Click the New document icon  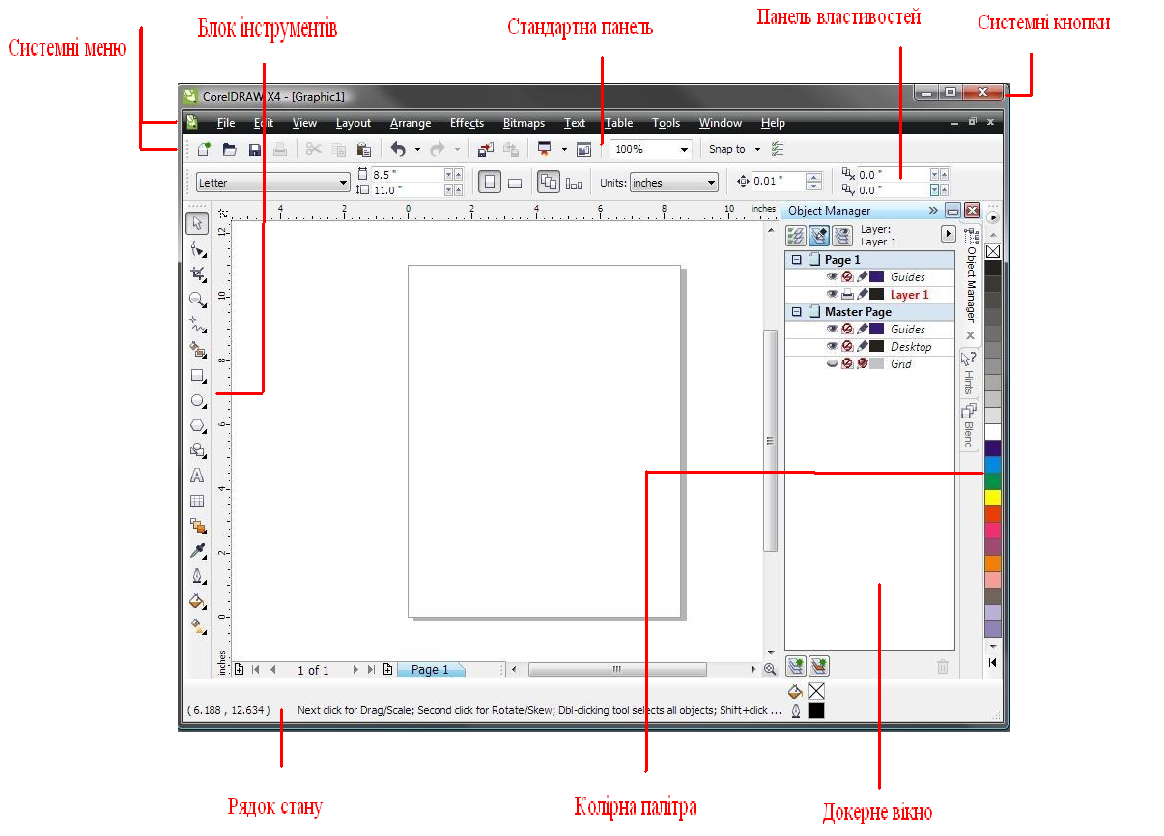coord(204,149)
